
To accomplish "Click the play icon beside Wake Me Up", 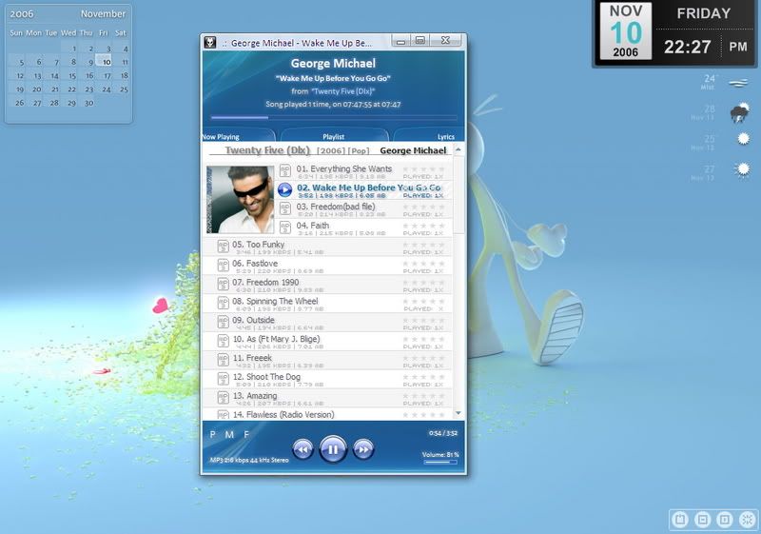I will click(284, 189).
